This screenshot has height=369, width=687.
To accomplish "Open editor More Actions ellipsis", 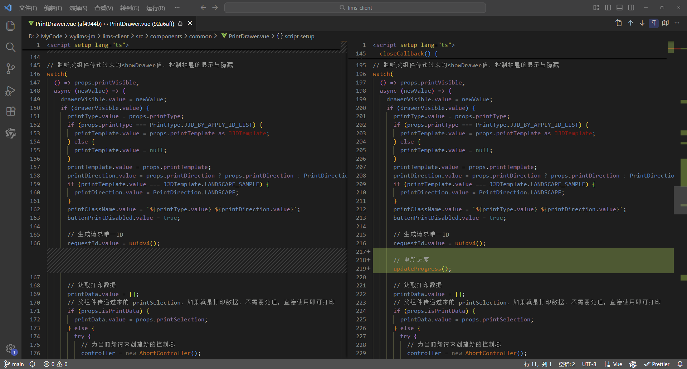I will pyautogui.click(x=677, y=23).
